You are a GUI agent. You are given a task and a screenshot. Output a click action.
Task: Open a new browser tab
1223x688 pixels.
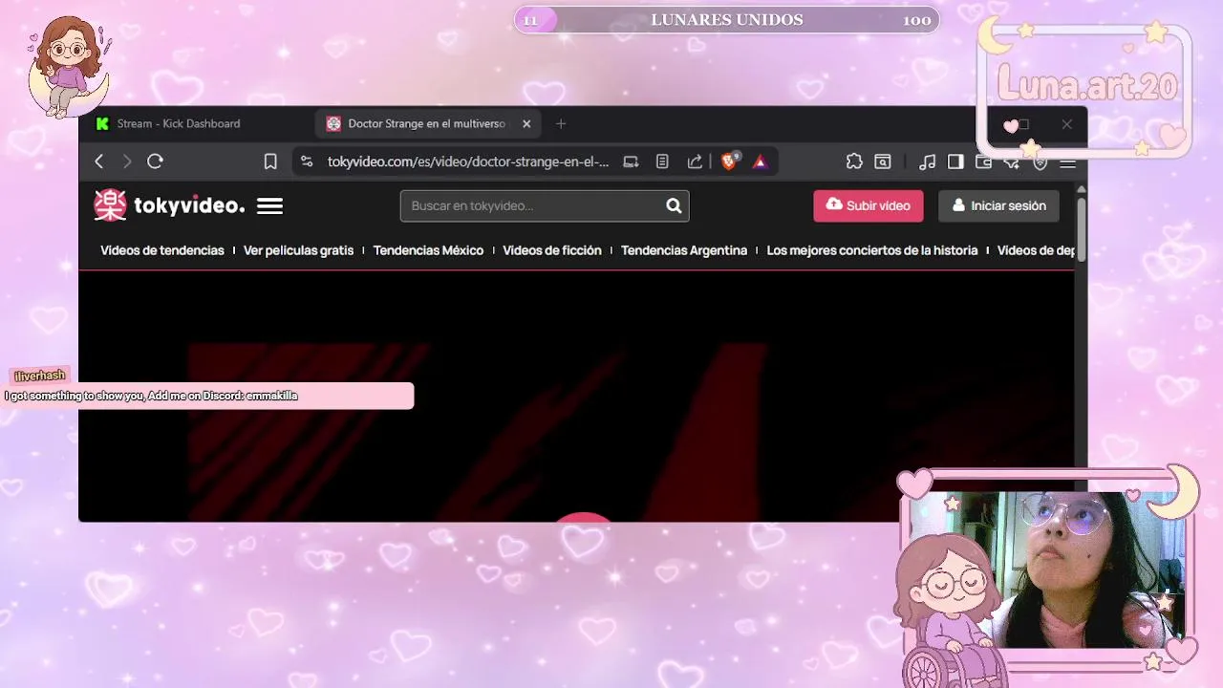[x=561, y=123]
